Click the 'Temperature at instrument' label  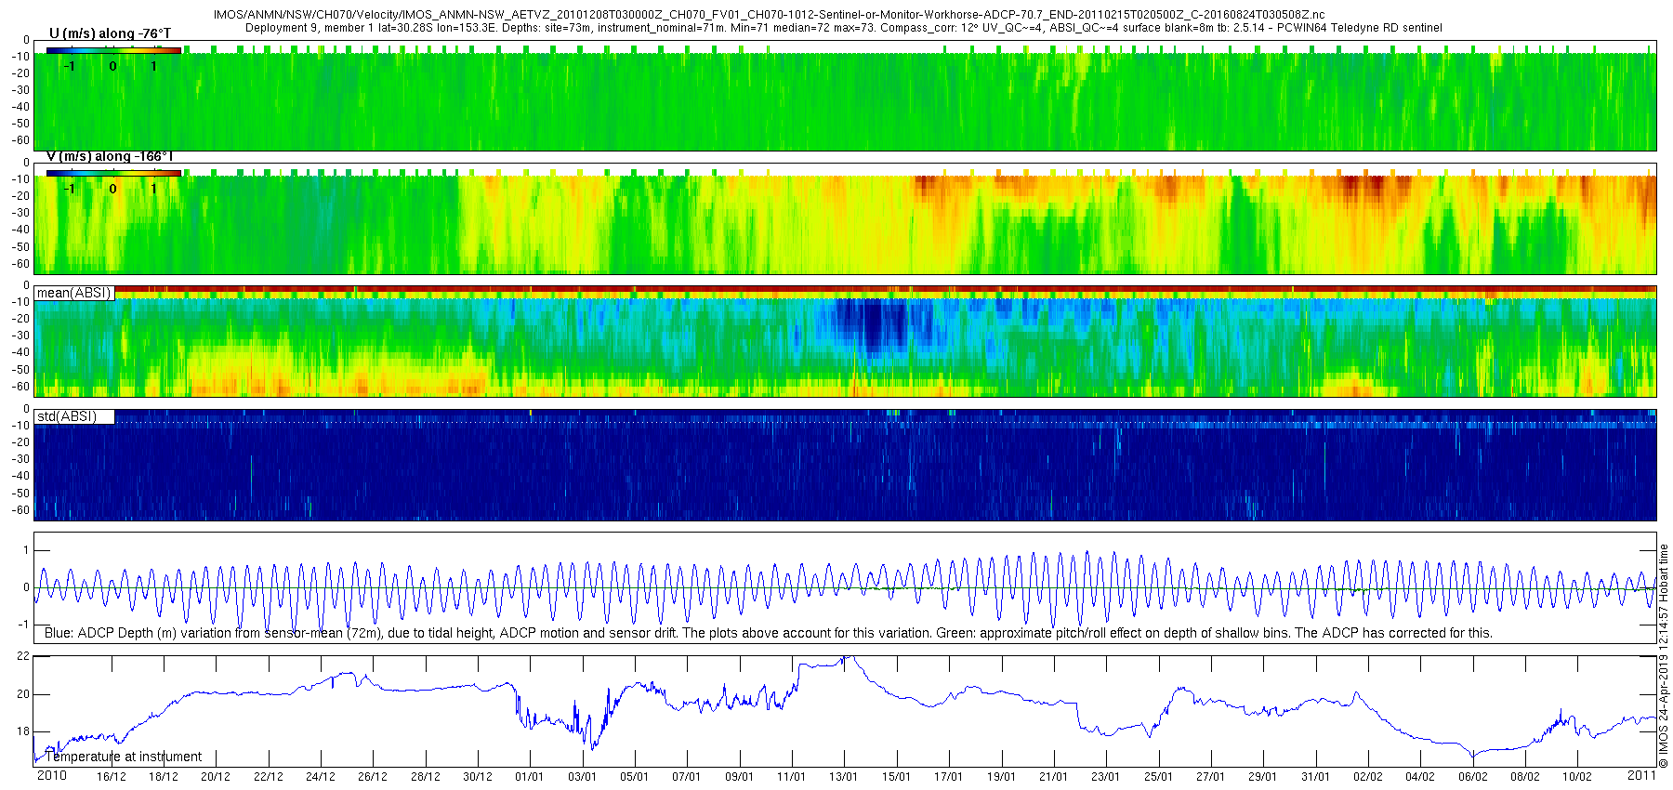[x=124, y=757]
